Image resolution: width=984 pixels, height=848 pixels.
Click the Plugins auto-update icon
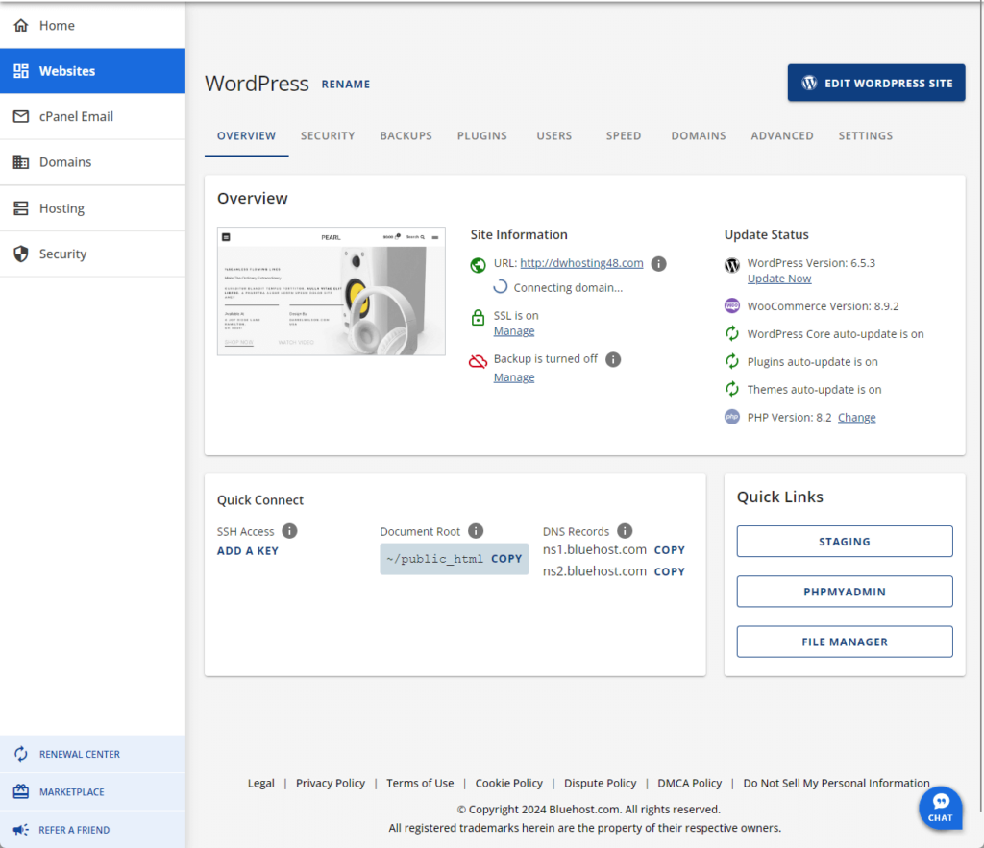coord(731,361)
